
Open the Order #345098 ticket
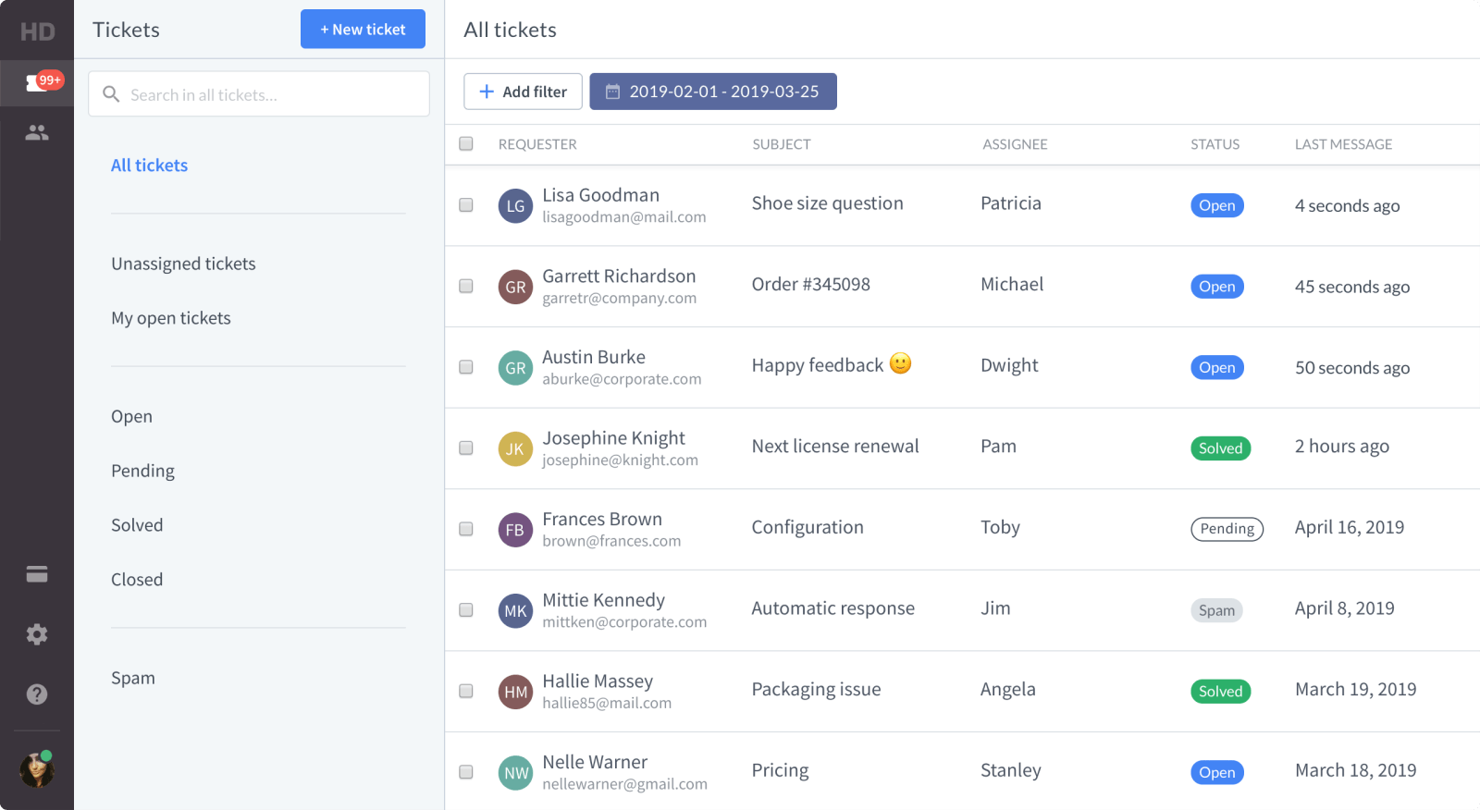(810, 285)
